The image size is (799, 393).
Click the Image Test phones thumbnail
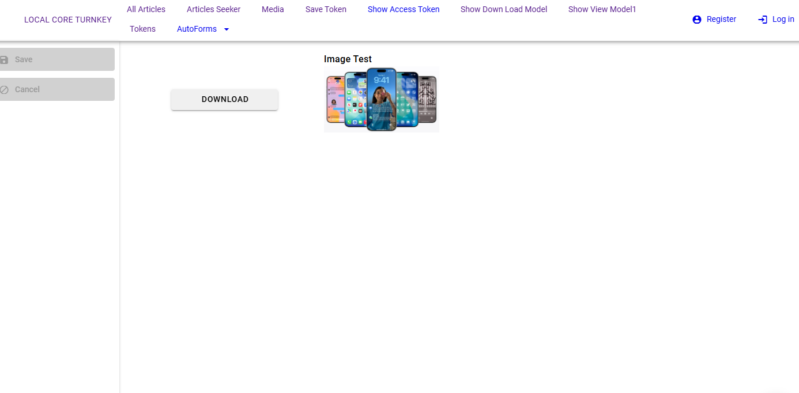[381, 99]
